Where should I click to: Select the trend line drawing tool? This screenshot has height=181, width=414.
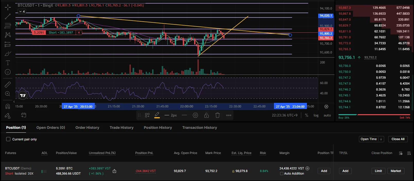pos(8,17)
